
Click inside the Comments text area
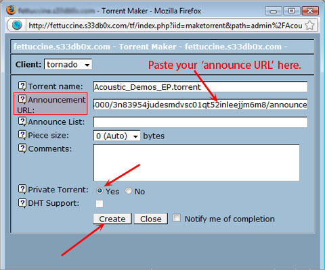[196, 163]
